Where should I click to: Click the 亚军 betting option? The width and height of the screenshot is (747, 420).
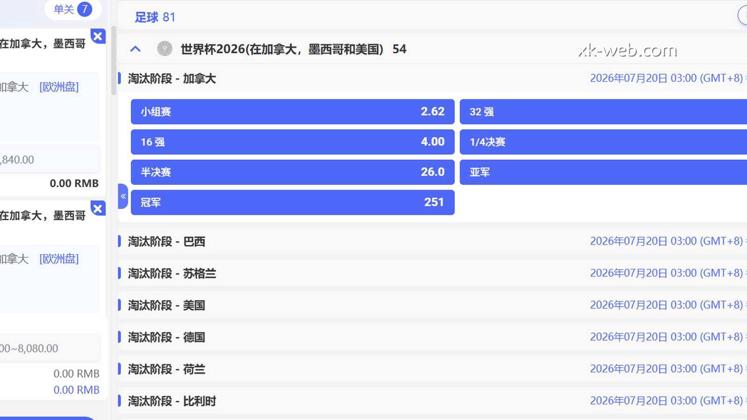(602, 172)
